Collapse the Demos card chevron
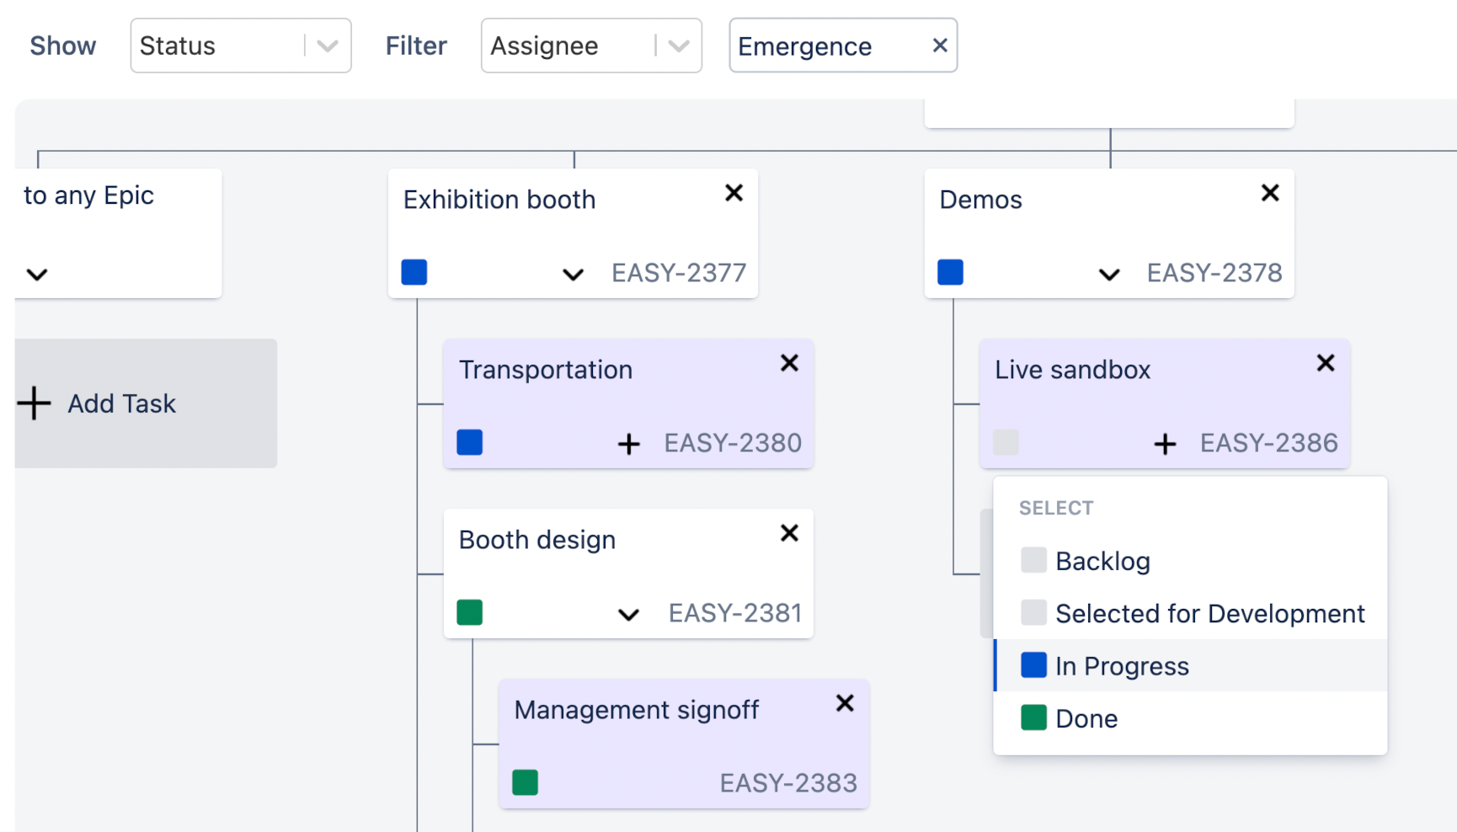 (x=1109, y=275)
